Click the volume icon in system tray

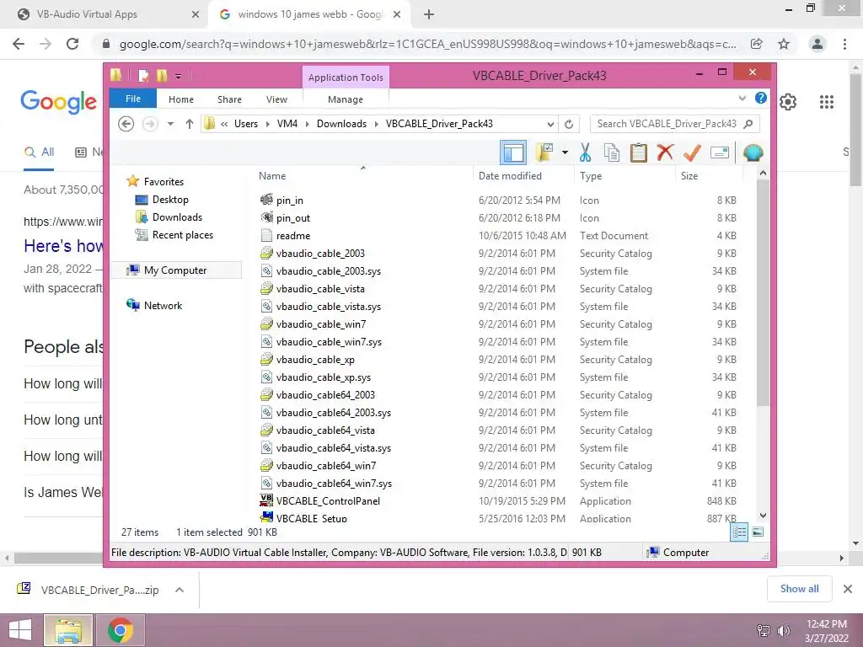tap(783, 630)
